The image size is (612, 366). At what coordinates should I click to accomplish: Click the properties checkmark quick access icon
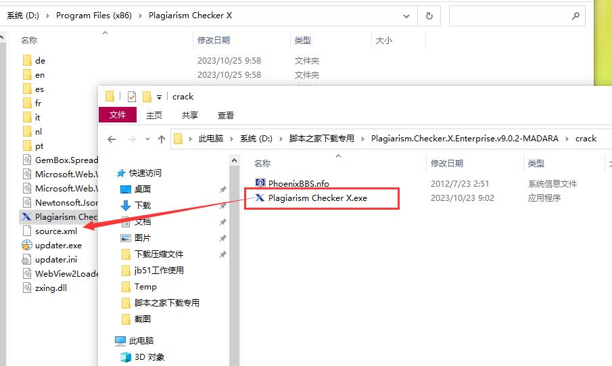[132, 97]
